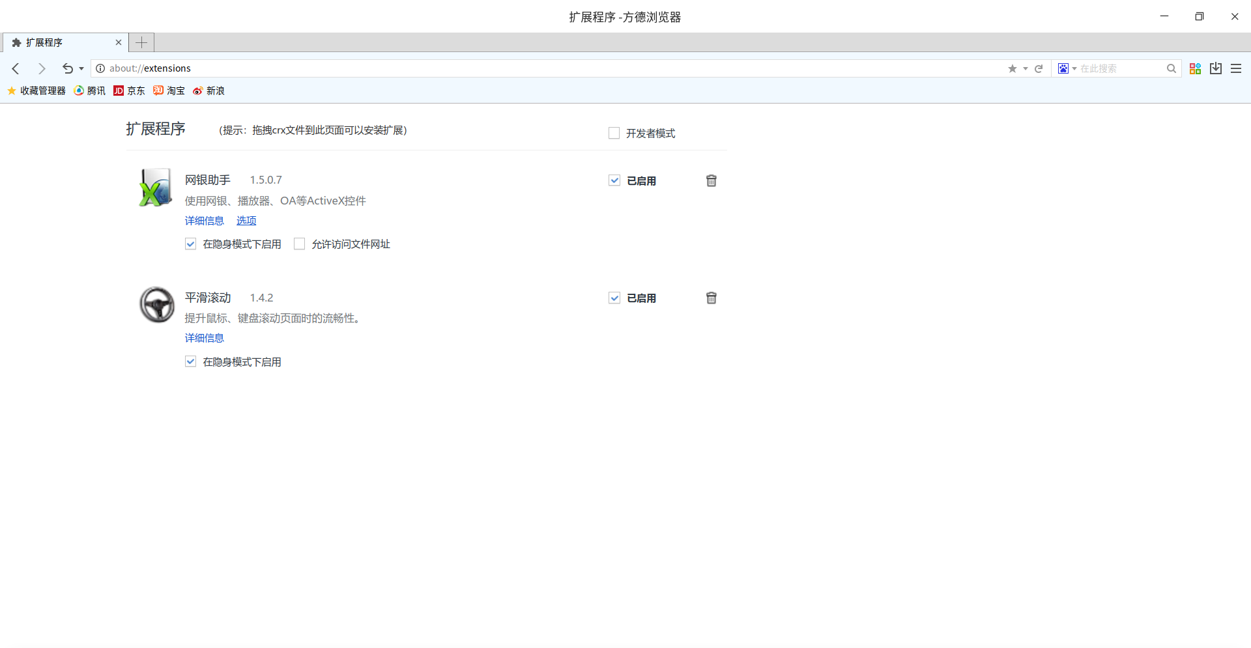The image size is (1251, 648).
Task: Open the colorful apps grid icon
Action: coord(1195,68)
